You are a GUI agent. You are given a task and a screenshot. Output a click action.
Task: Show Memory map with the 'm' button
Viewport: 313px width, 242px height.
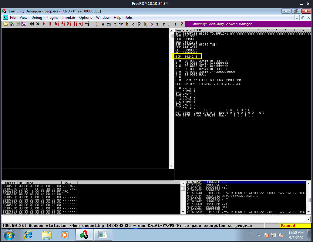pyautogui.click(x=109, y=24)
